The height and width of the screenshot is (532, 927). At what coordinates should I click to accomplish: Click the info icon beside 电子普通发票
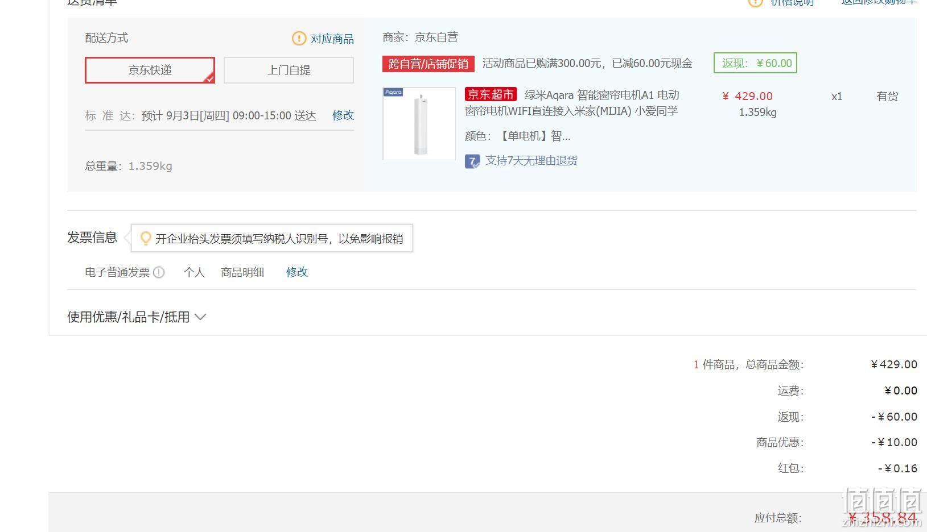pos(159,272)
